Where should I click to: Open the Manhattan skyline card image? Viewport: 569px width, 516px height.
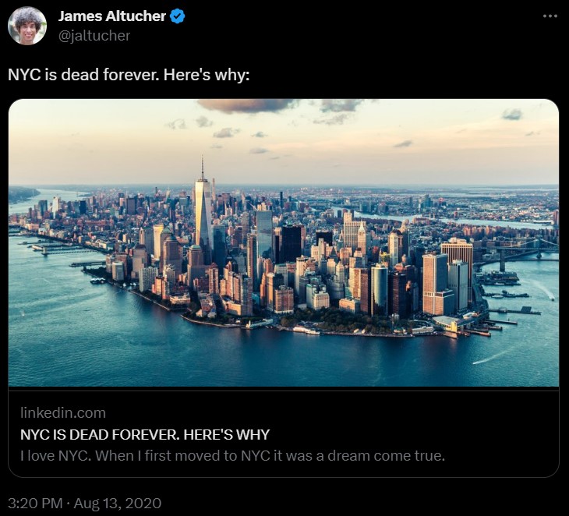click(x=284, y=242)
